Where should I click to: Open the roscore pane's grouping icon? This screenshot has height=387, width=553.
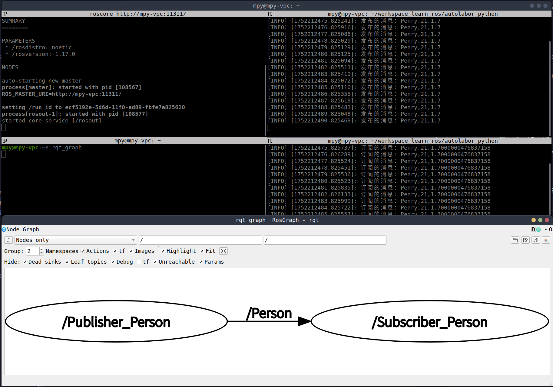tap(5, 14)
